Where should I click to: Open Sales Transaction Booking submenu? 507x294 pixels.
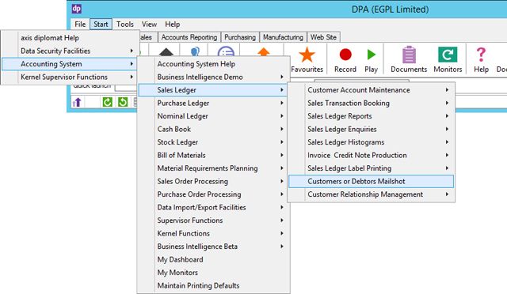(x=372, y=104)
